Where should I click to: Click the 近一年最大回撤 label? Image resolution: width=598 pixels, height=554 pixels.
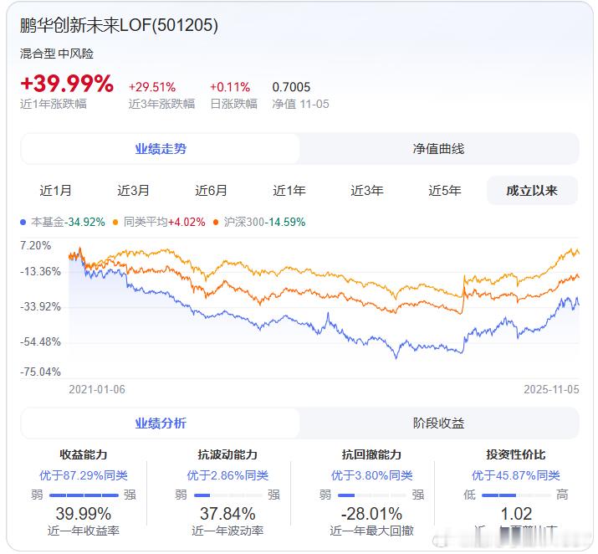click(x=372, y=531)
